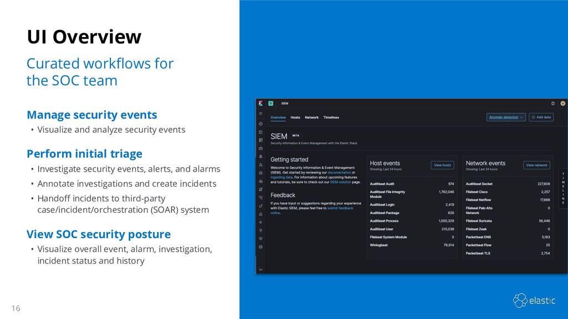
Task: Click the Auditbeat Process row label
Action: tap(384, 221)
